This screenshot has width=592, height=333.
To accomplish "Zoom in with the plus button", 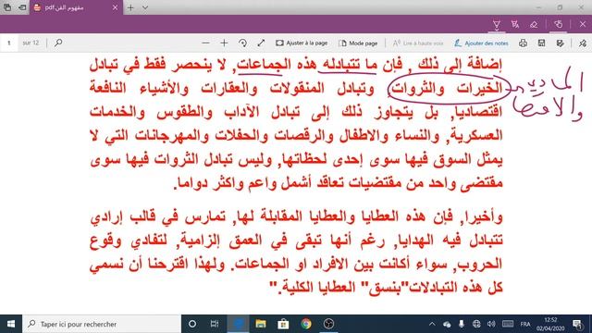I will pos(224,43).
